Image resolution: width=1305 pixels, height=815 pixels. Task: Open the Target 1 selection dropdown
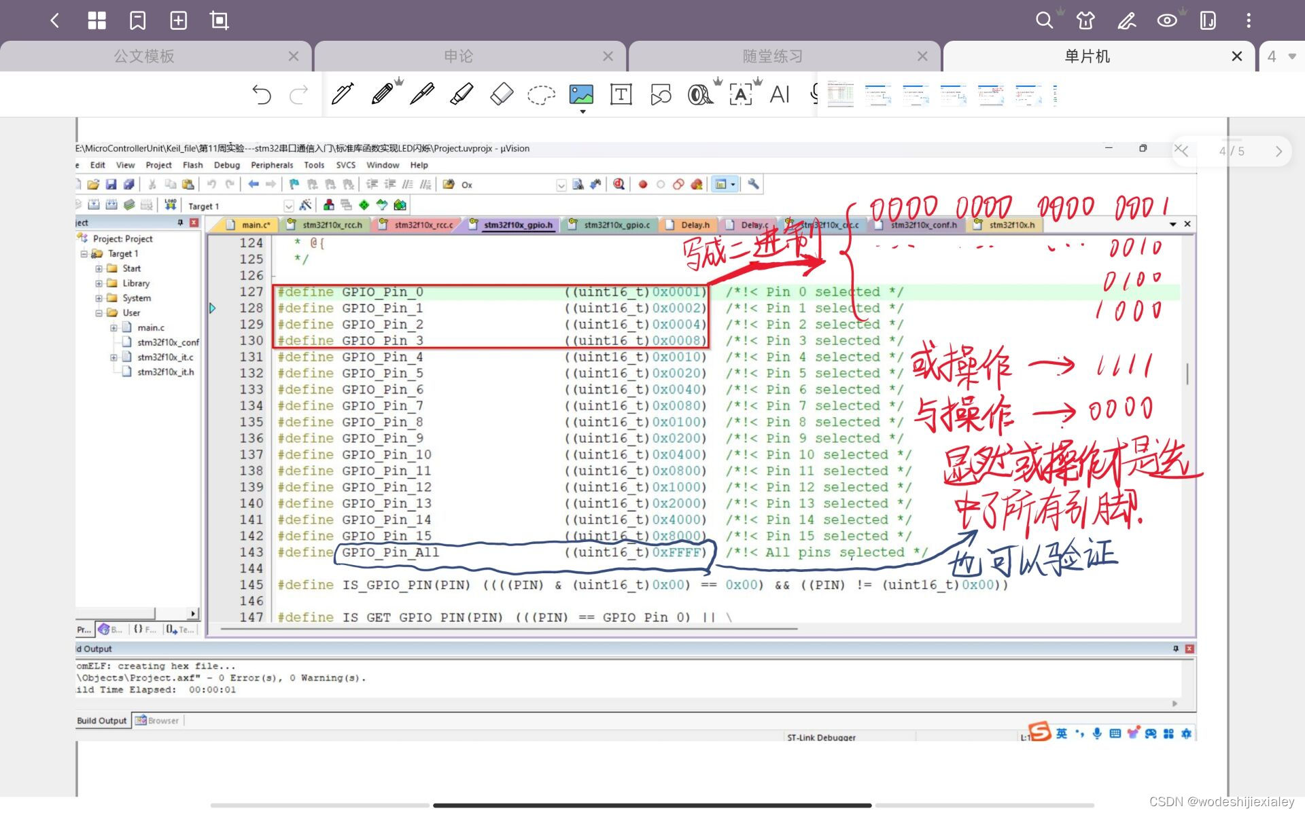(289, 206)
